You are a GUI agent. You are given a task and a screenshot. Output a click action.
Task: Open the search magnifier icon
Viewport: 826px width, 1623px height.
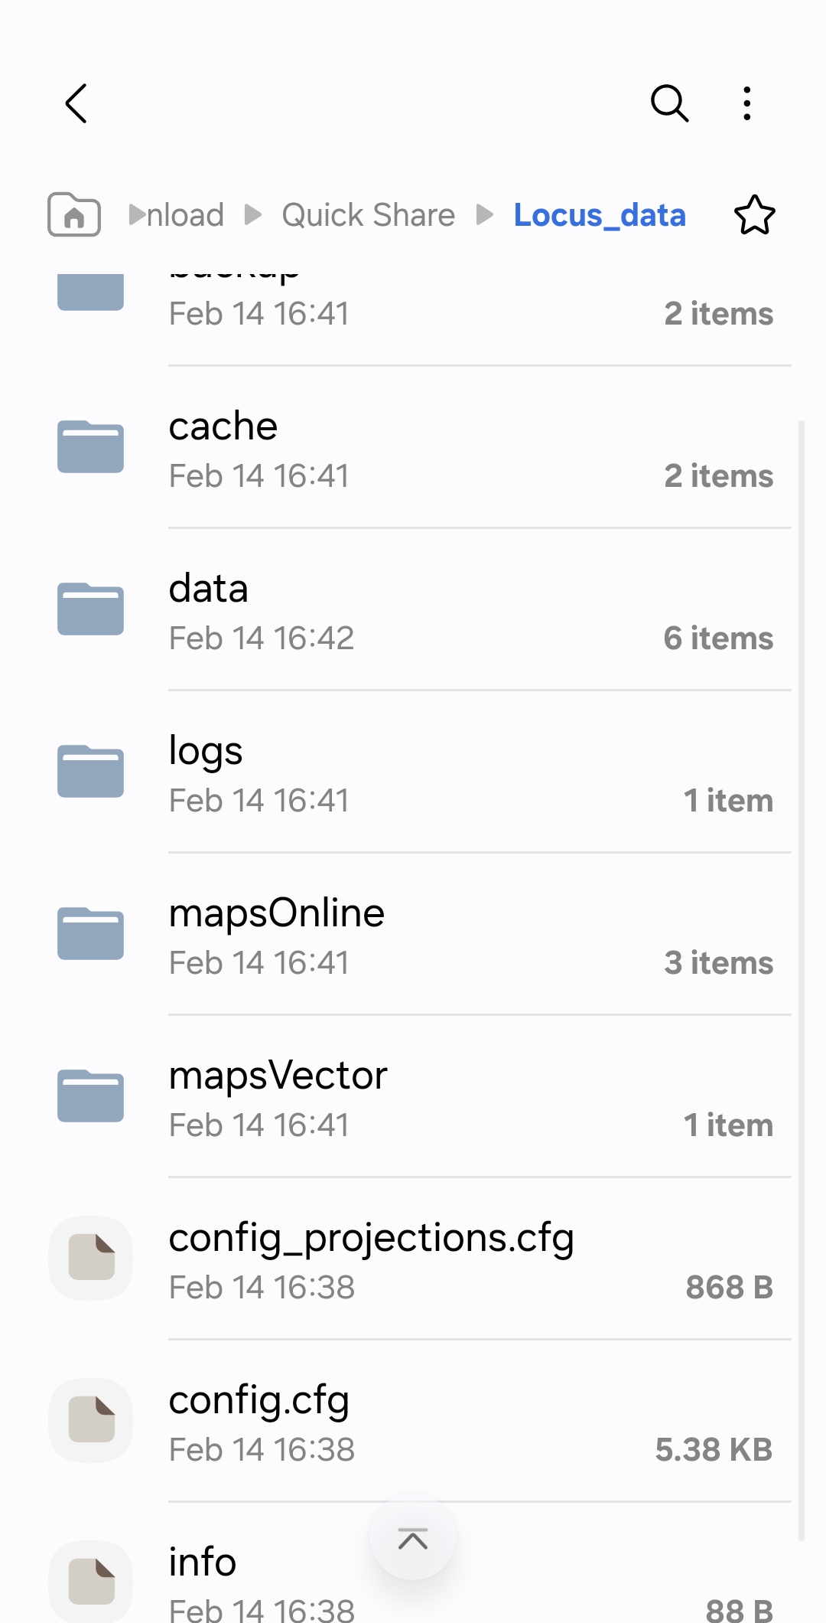(669, 103)
